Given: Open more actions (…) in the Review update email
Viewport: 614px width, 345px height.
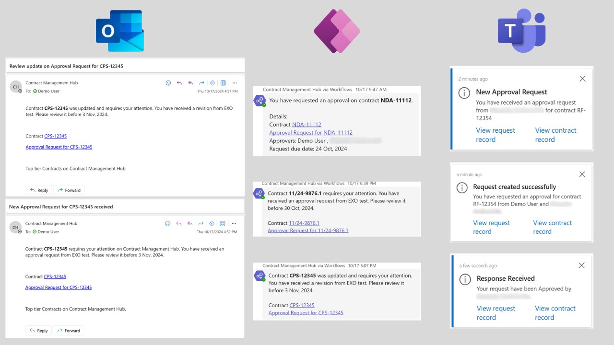Looking at the screenshot, I should click(235, 83).
